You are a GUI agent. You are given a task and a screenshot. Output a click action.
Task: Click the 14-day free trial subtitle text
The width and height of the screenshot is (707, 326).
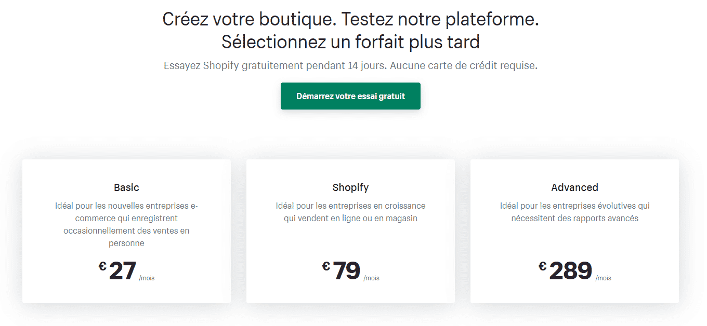click(350, 66)
